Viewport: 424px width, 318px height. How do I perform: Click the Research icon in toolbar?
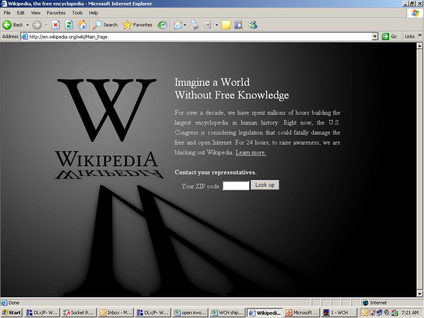point(238,25)
